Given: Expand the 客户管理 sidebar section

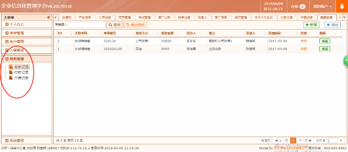Looking at the screenshot, I should click(x=27, y=42).
